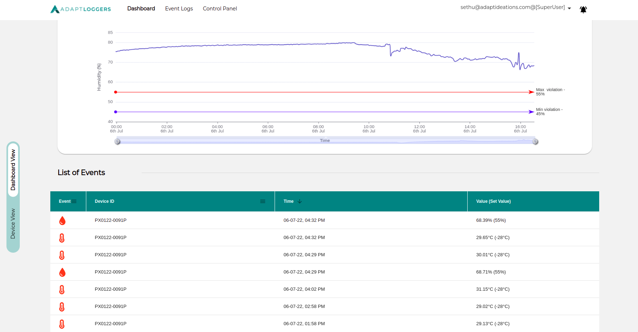Sort by the Time column header
The height and width of the screenshot is (332, 638).
288,201
